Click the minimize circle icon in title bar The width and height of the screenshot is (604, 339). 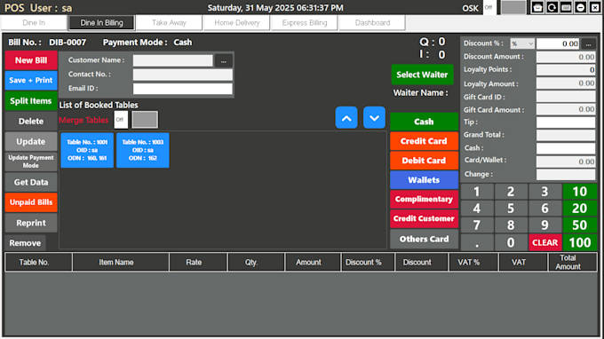pos(581,7)
